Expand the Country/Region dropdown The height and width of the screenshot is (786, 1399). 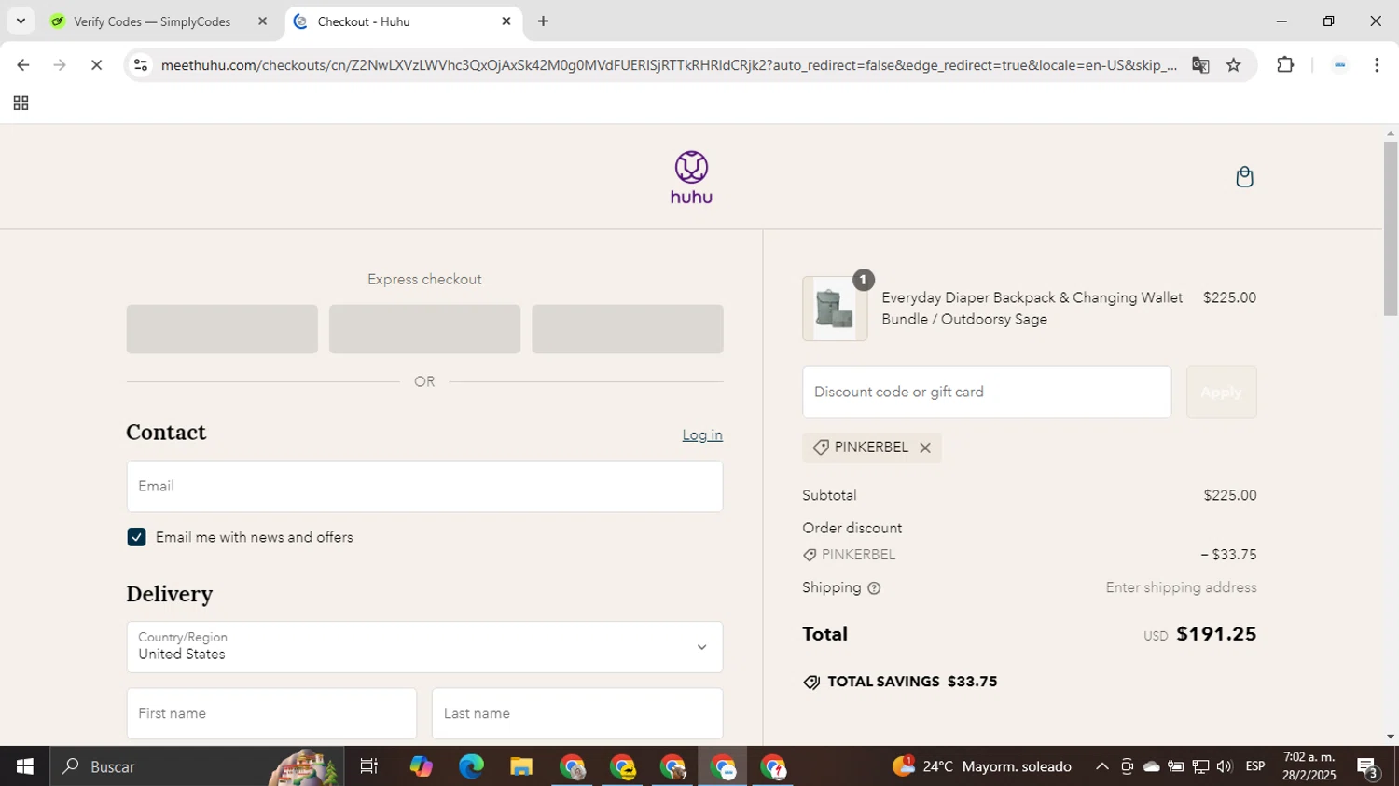click(x=424, y=647)
